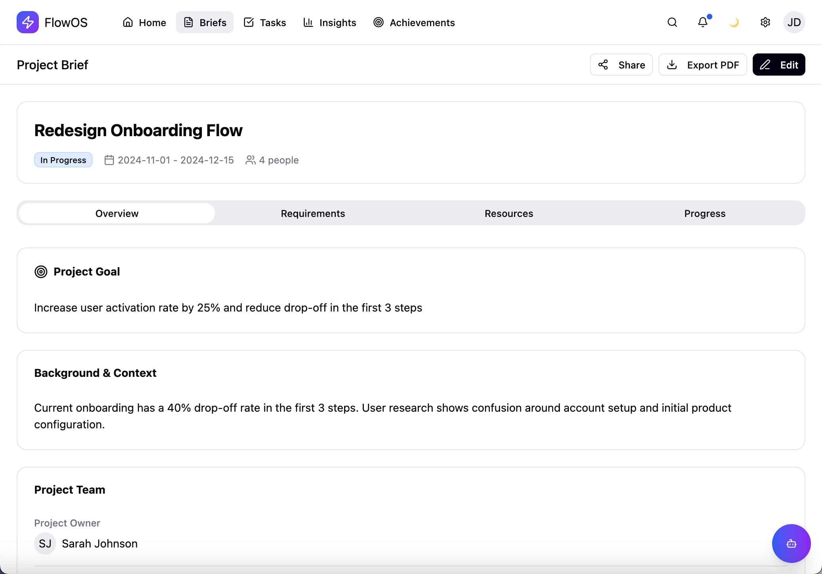Viewport: 822px width, 574px height.
Task: Switch to the Progress tab
Action: 705,213
